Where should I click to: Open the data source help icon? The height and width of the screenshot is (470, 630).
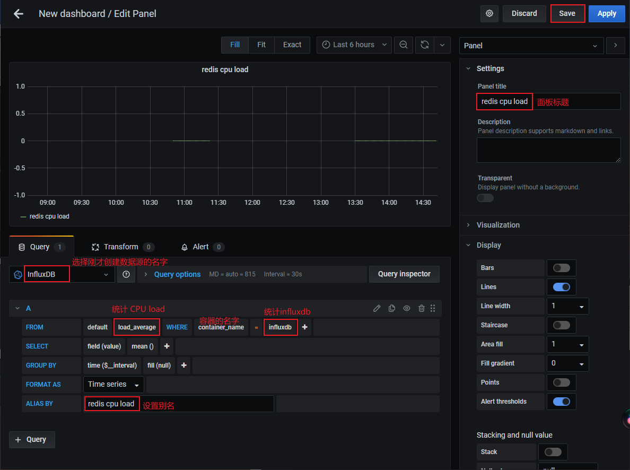tap(126, 274)
